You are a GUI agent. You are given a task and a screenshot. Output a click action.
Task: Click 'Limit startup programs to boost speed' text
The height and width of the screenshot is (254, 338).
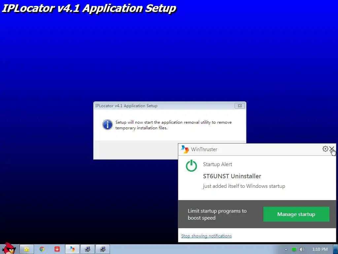tap(217, 214)
